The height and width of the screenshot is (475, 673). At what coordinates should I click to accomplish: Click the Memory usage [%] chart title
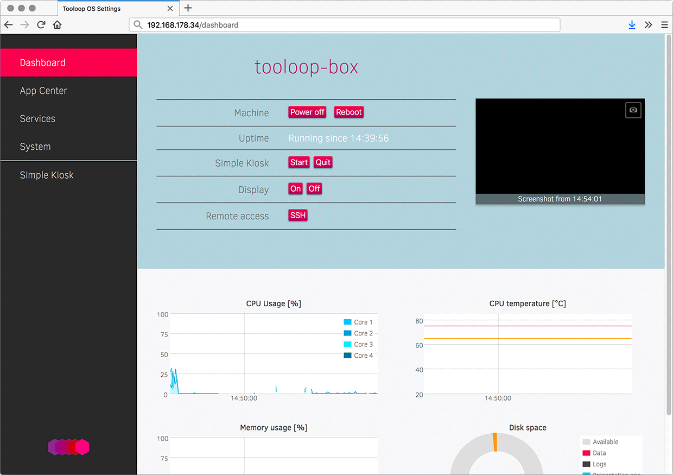tap(274, 428)
